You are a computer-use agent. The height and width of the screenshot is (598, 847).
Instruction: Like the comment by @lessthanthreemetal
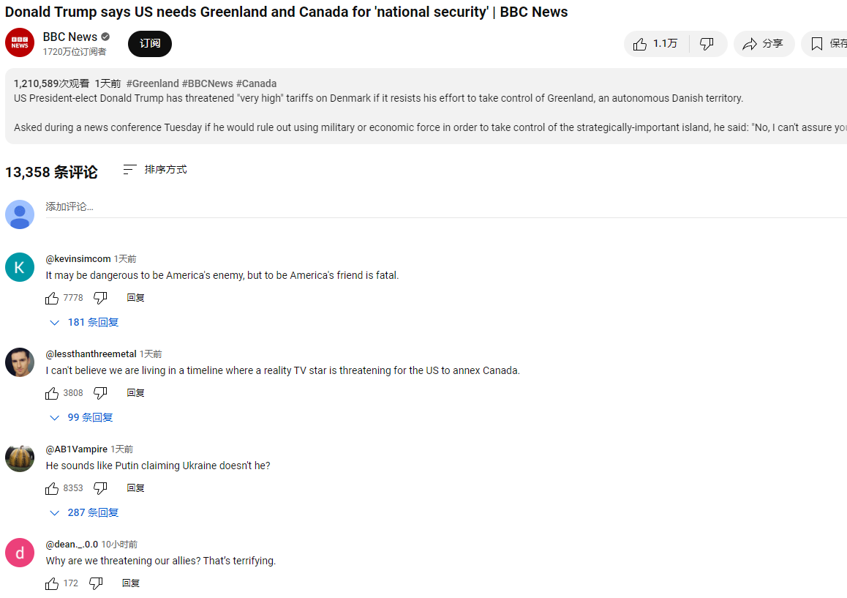click(x=52, y=393)
